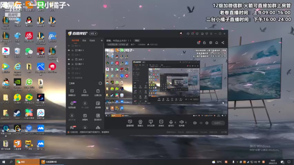Image resolution: width=294 pixels, height=165 pixels.
Task: Show the hidden 文本 3 source
Action: [x=69, y=55]
